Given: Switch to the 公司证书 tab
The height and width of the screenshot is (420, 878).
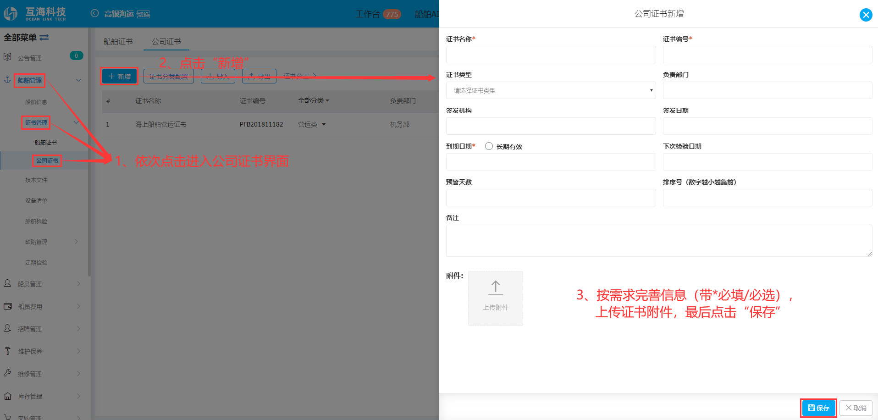Looking at the screenshot, I should point(166,41).
